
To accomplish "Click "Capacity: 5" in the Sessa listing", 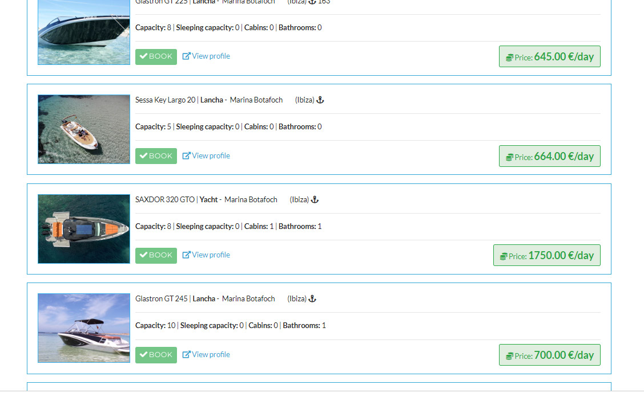I will coord(153,127).
